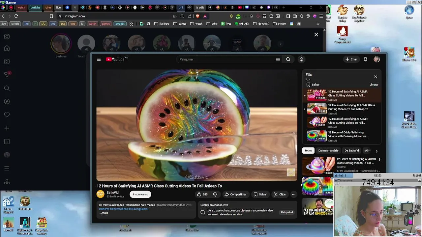Open more actions ellipsis below video
This screenshot has height=237, width=422.
pyautogui.click(x=294, y=194)
